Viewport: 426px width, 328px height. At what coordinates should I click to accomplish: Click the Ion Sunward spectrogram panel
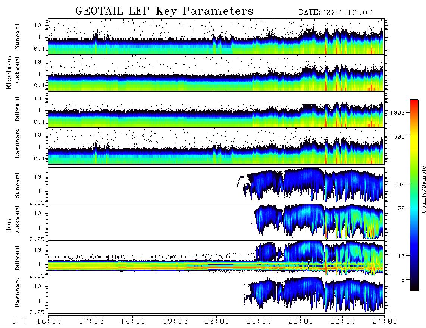[x=216, y=186]
